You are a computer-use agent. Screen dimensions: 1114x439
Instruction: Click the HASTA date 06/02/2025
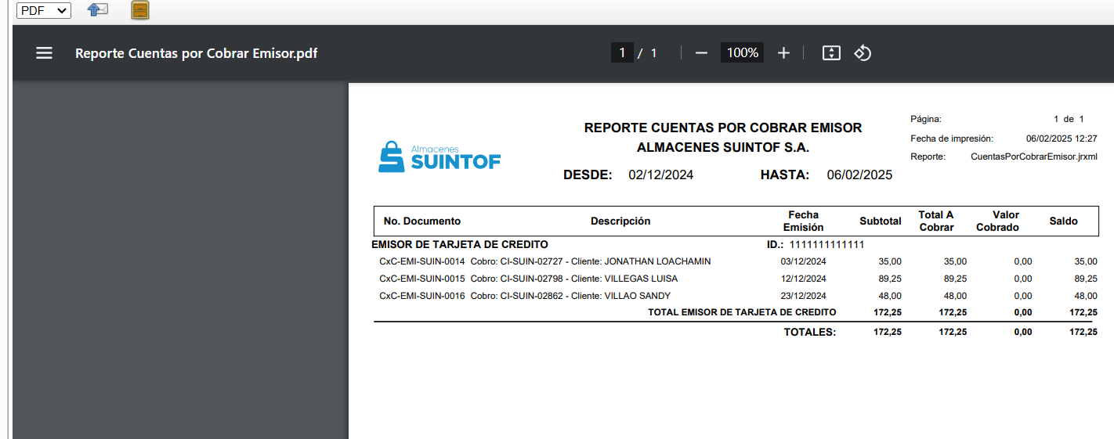(859, 175)
